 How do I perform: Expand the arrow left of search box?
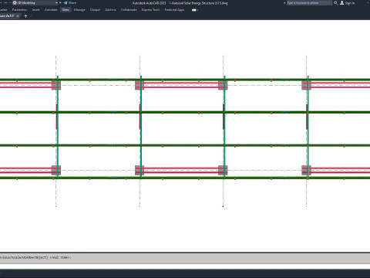(284, 3)
